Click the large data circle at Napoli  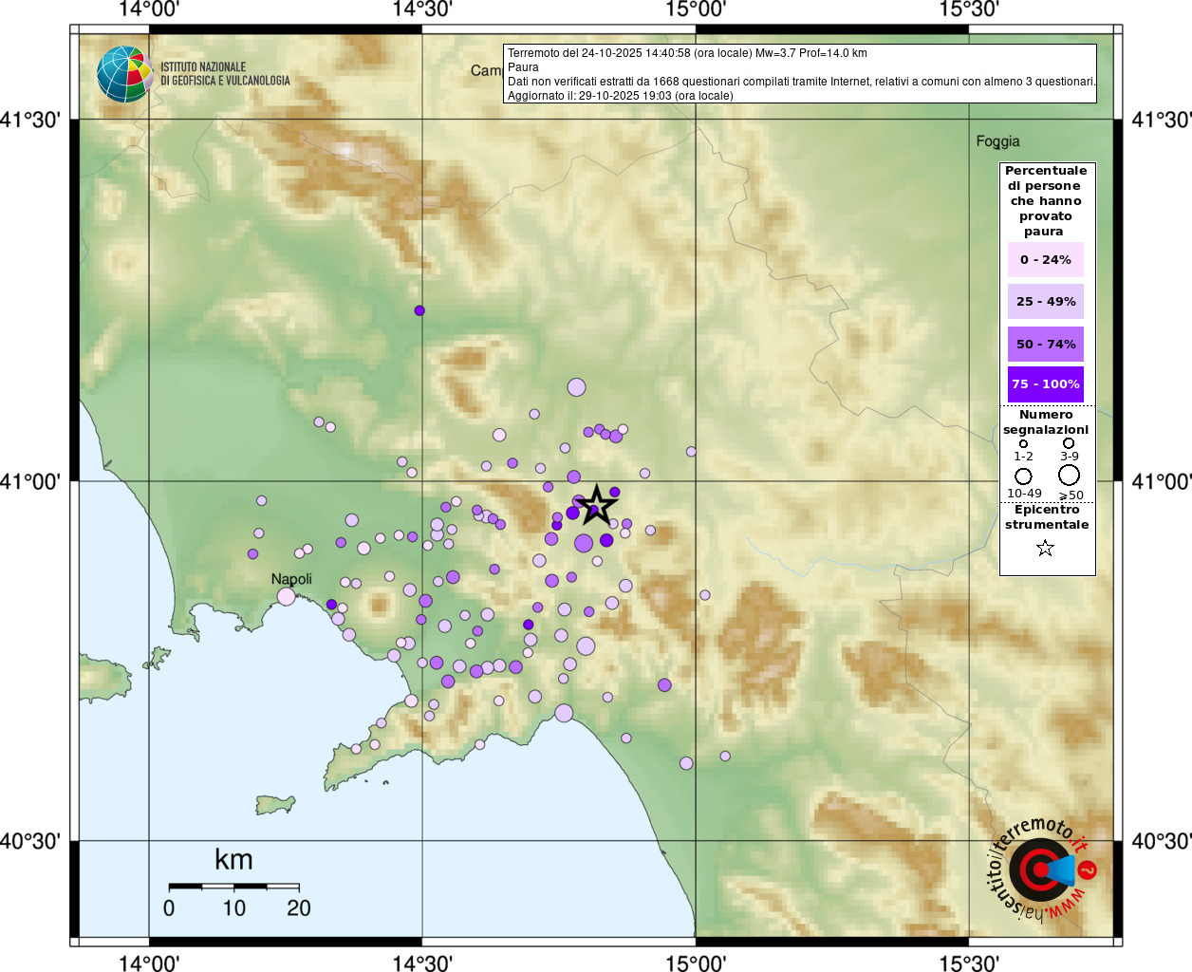pos(287,596)
